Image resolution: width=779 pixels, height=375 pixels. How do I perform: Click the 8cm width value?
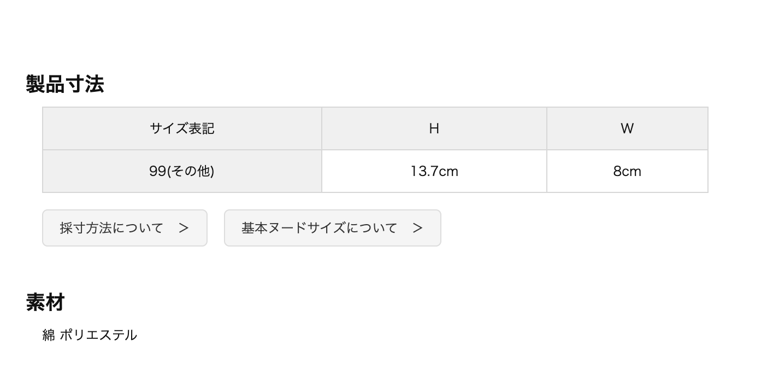pyautogui.click(x=627, y=171)
